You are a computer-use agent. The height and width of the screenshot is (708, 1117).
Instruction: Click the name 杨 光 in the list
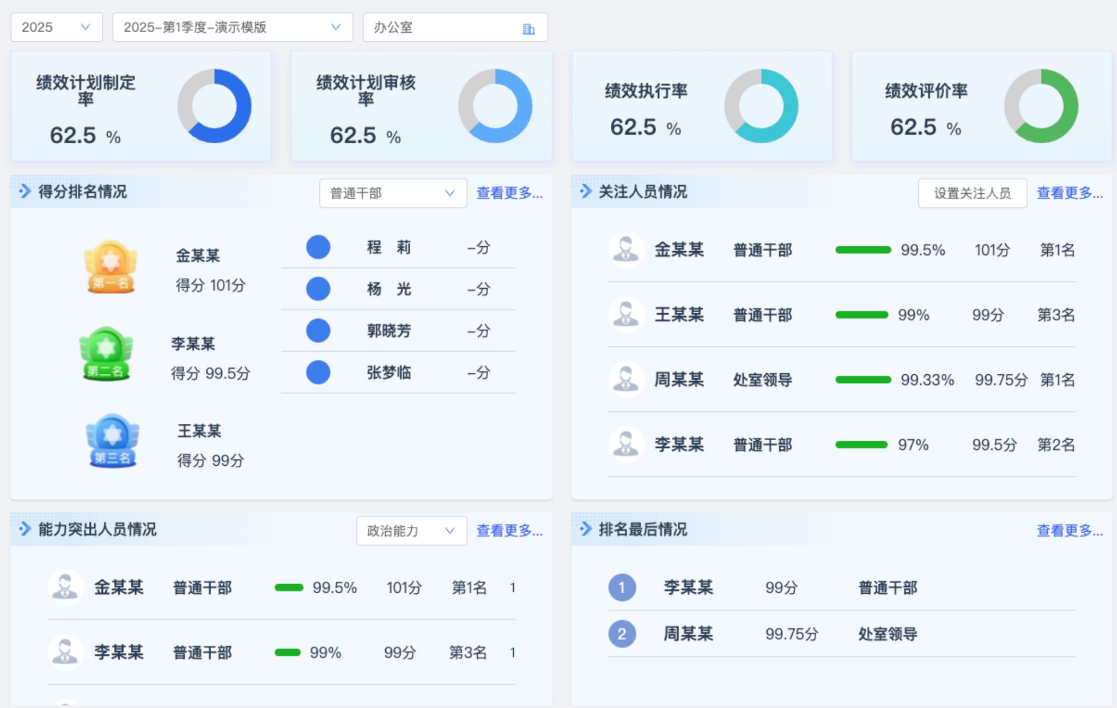(x=389, y=289)
